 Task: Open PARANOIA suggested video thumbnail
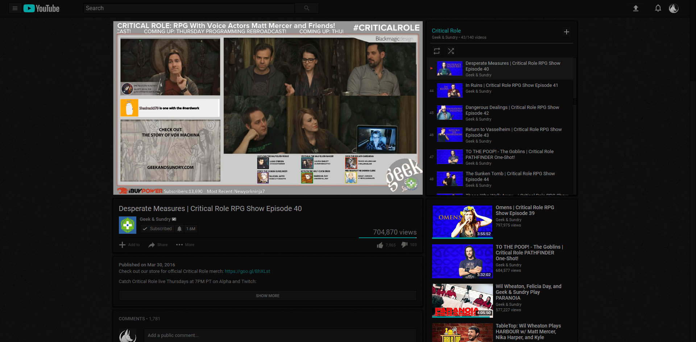[x=462, y=301]
